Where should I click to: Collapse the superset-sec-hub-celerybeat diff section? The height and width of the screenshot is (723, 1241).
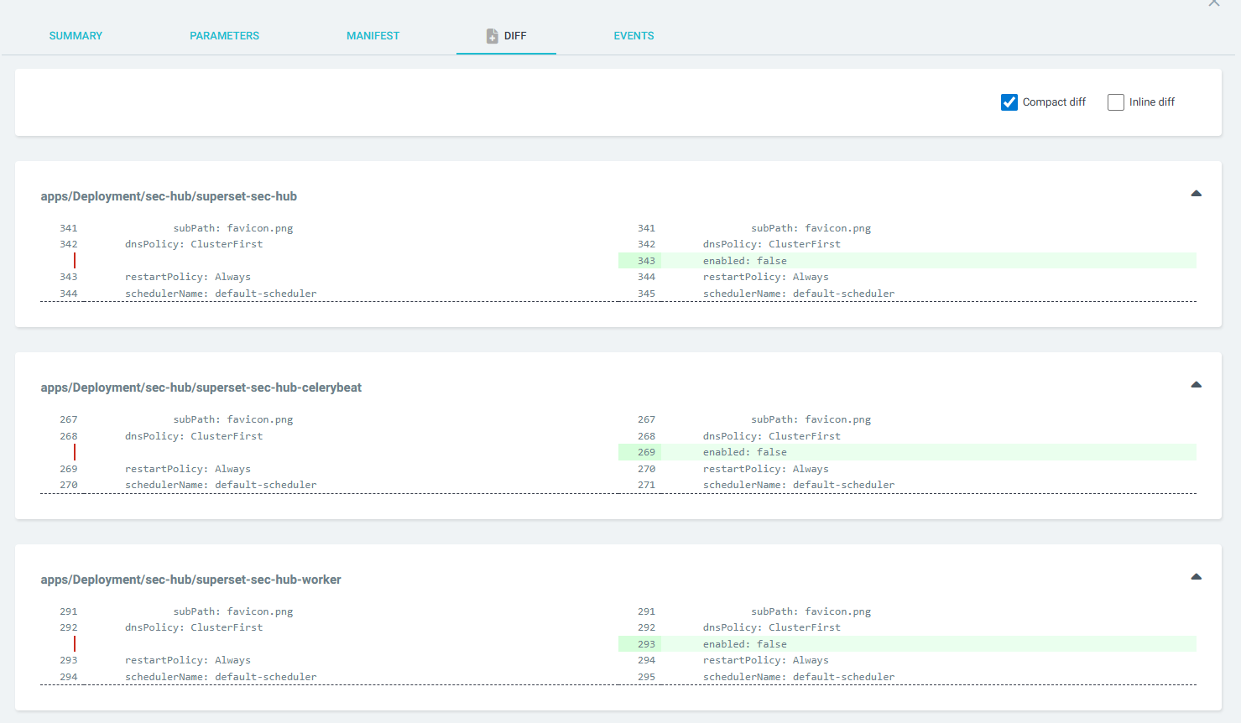coord(1197,385)
